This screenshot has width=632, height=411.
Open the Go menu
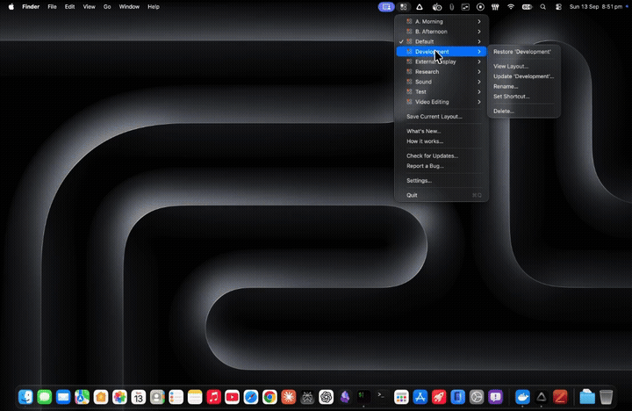(x=107, y=7)
